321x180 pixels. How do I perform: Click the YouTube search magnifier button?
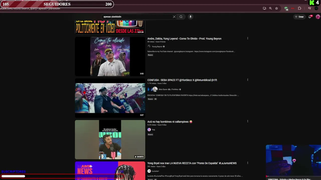point(181,17)
